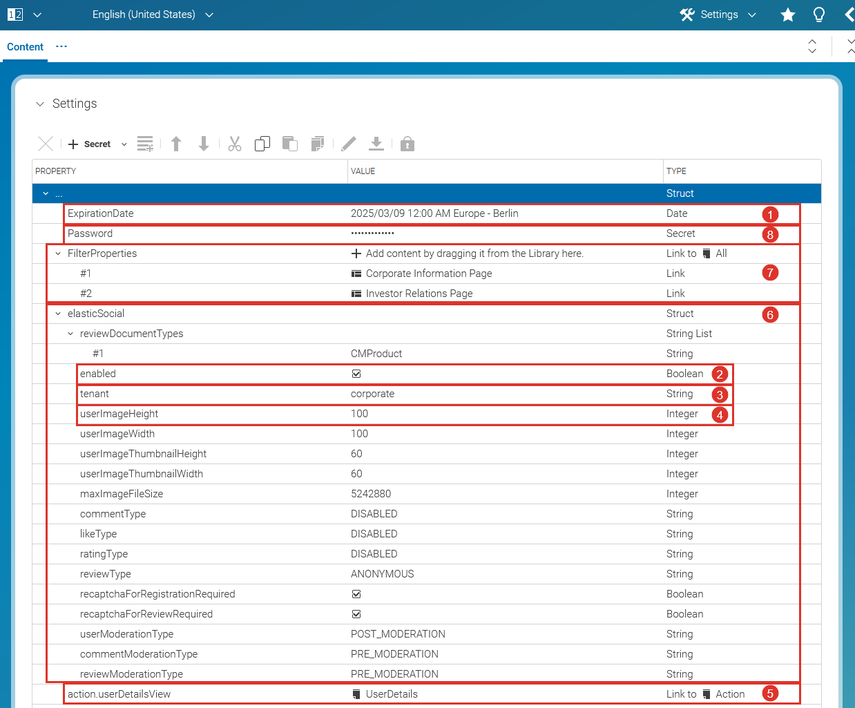855x708 pixels.
Task: Switch to the Content tab
Action: coord(25,46)
